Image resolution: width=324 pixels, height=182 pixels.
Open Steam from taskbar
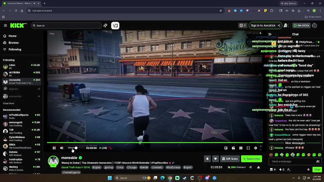click(x=185, y=178)
